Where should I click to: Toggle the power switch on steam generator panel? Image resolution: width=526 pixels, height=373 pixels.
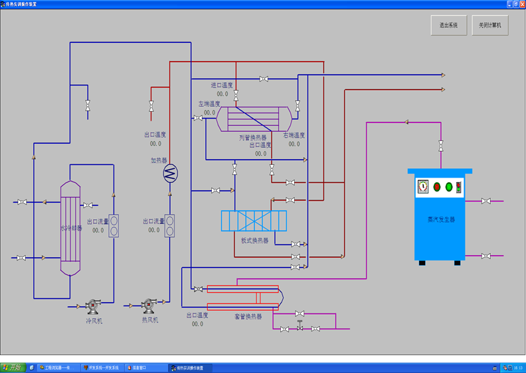(458, 187)
